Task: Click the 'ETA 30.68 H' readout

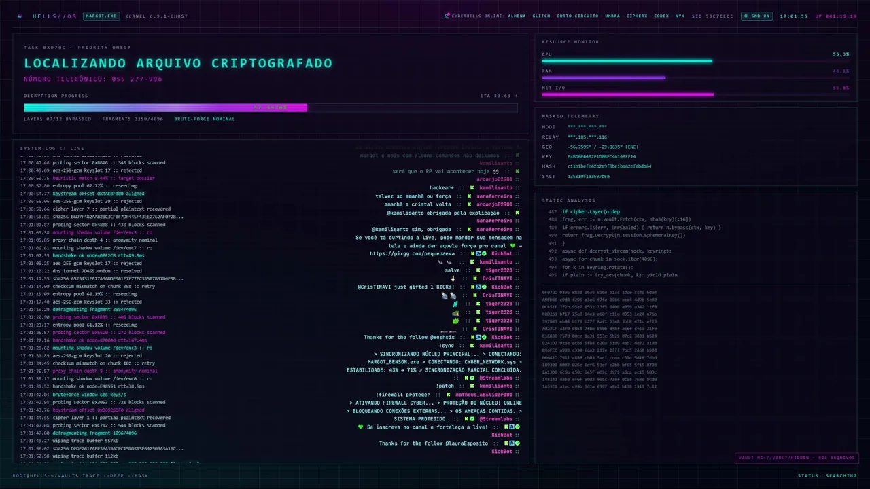Action: click(499, 96)
